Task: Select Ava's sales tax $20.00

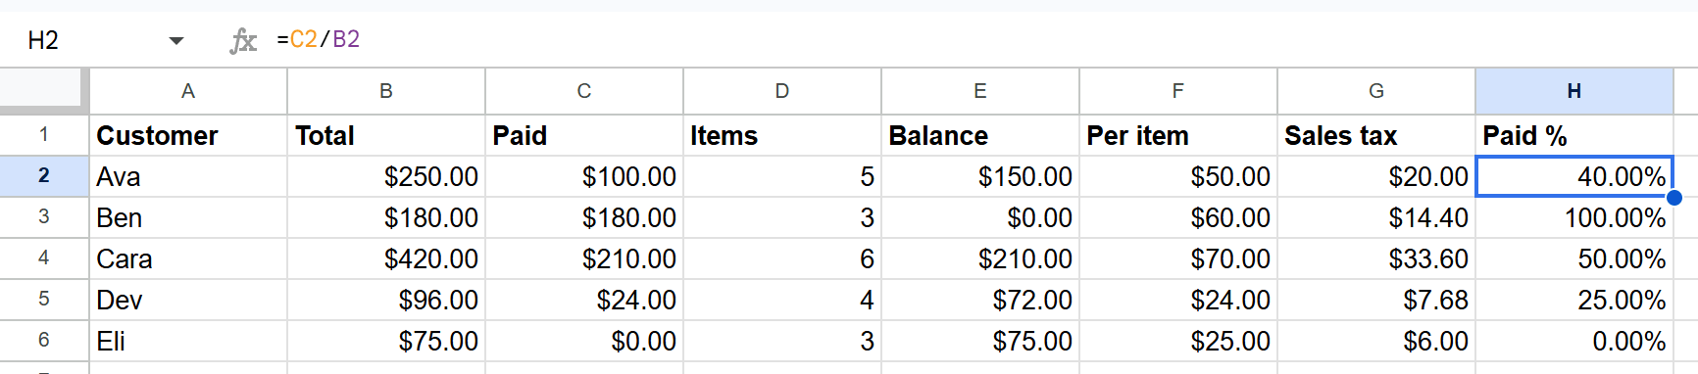Action: (1376, 176)
